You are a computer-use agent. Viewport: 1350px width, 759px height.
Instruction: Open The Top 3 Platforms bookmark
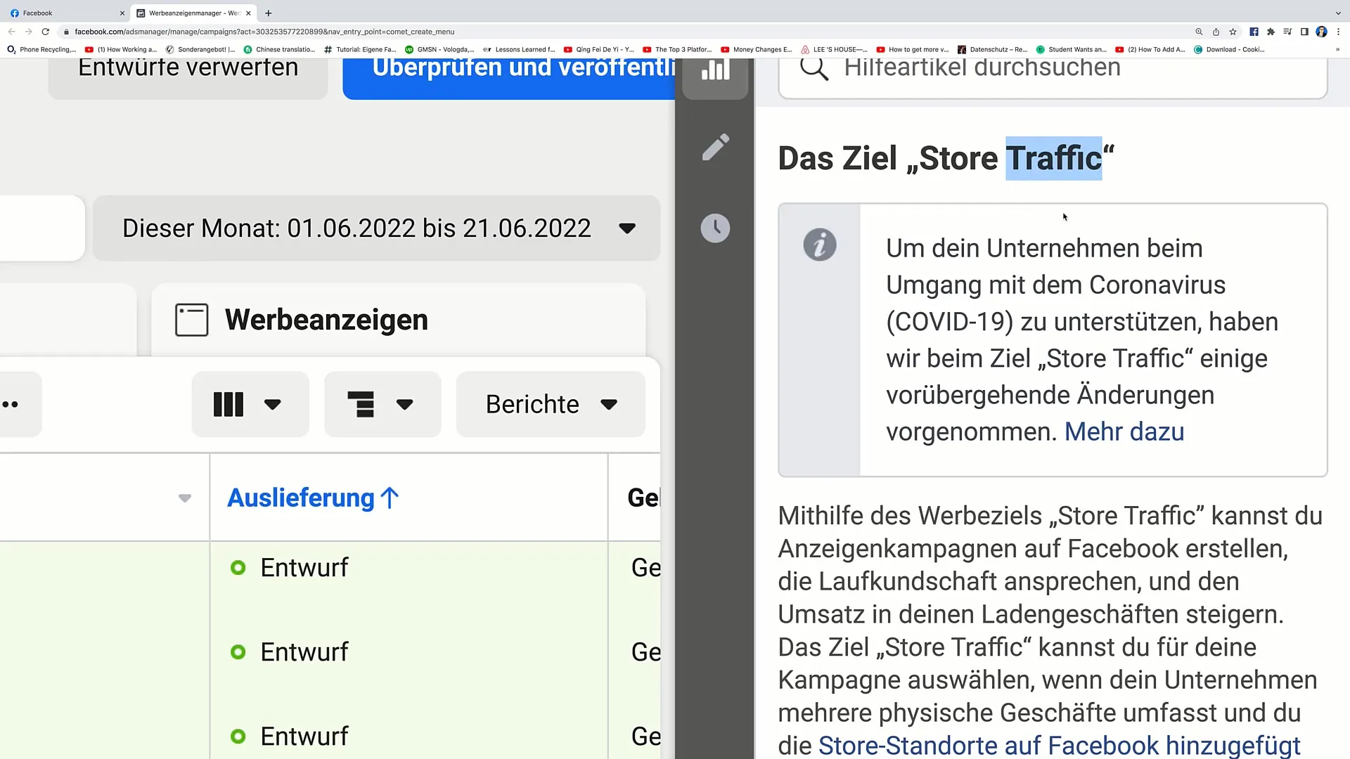pos(677,50)
